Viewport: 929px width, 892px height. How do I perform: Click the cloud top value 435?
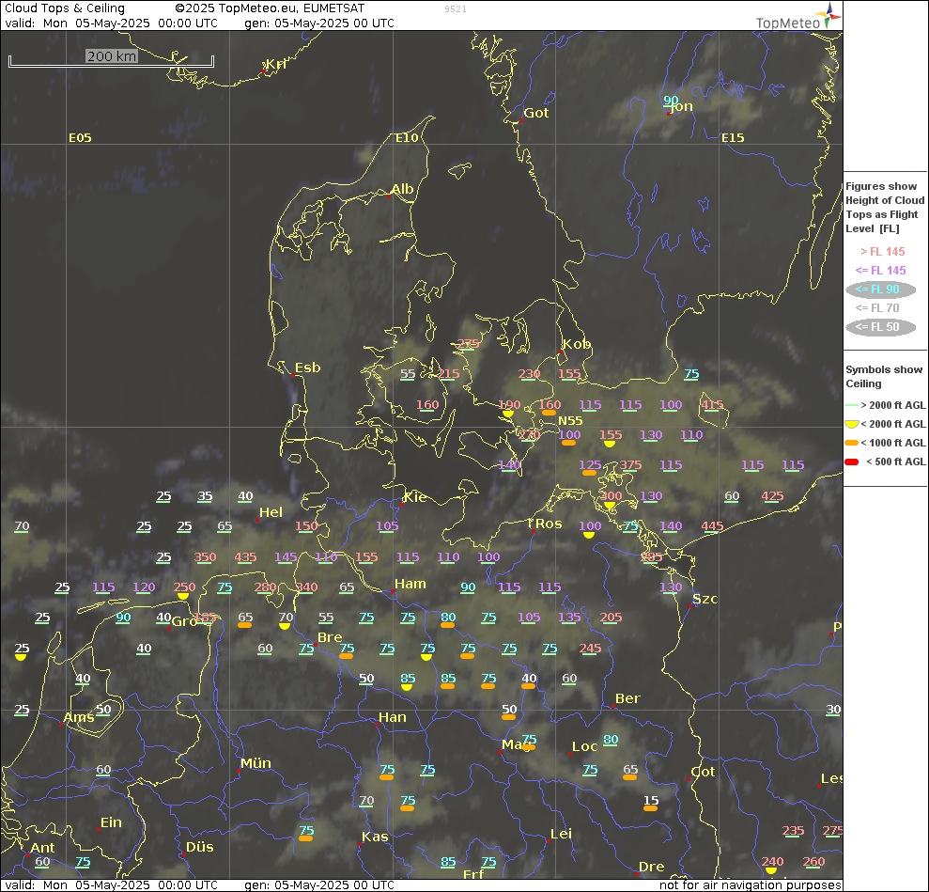pyautogui.click(x=245, y=556)
